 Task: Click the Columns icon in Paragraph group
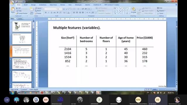93,13
